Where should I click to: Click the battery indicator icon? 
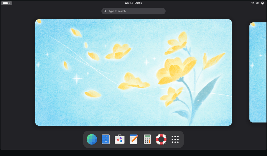point(263,3)
